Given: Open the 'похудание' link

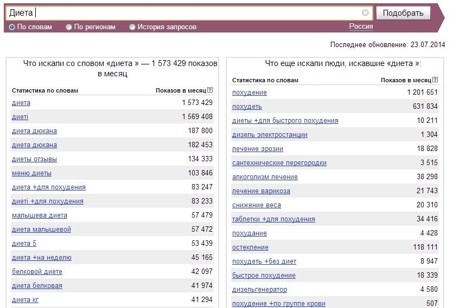Looking at the screenshot, I should (x=250, y=234).
